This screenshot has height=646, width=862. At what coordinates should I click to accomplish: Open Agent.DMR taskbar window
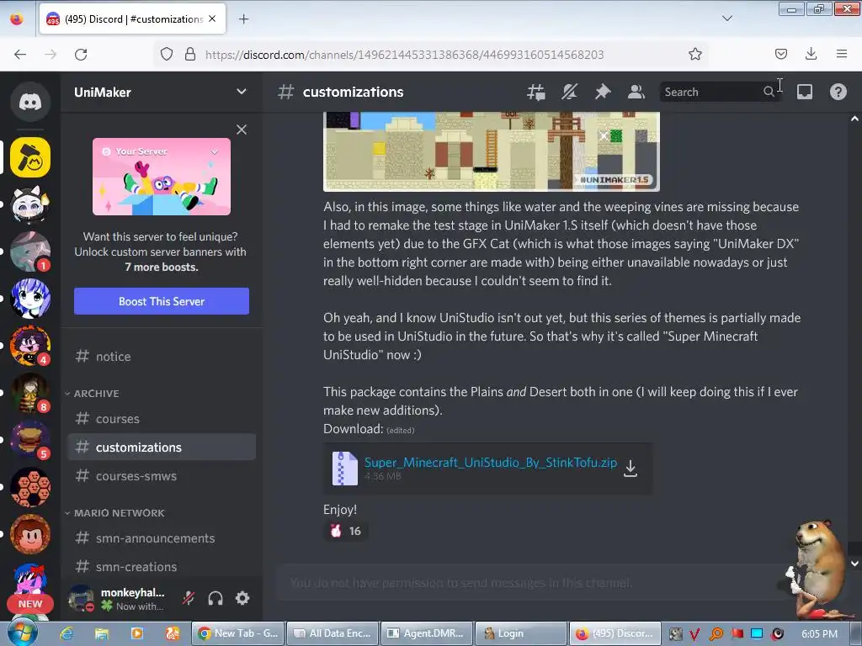click(427, 633)
